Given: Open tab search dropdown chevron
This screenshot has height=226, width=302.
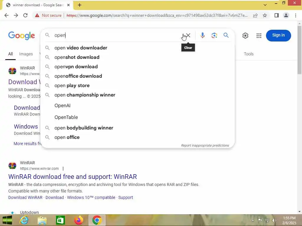Looking at the screenshot, I should [265, 5].
